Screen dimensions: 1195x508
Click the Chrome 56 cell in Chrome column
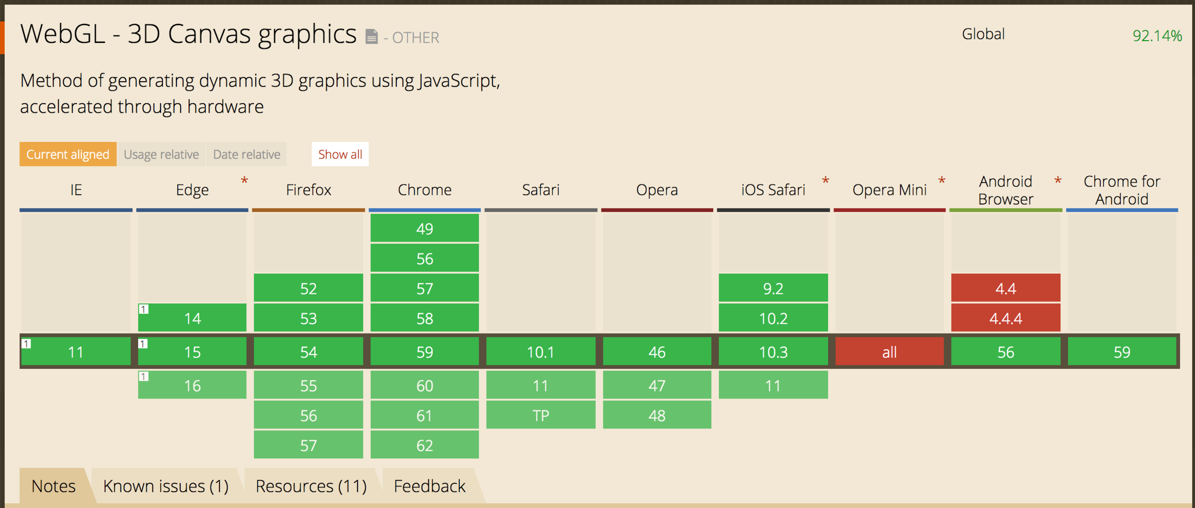point(424,259)
